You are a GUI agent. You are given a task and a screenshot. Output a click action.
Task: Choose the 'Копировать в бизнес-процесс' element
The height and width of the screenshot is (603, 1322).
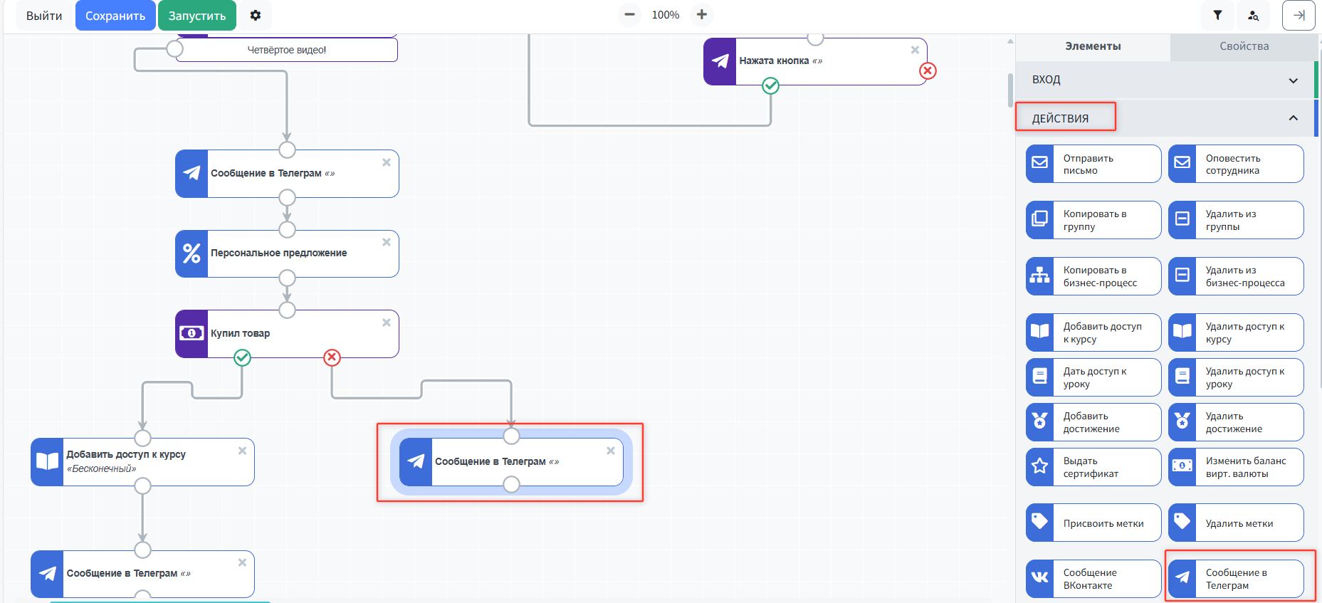pos(1093,276)
